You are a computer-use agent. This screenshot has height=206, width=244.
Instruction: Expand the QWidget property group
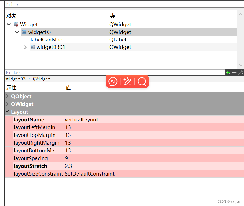pos(7,104)
